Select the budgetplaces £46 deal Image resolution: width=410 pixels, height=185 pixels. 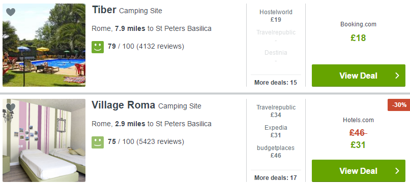click(x=276, y=152)
